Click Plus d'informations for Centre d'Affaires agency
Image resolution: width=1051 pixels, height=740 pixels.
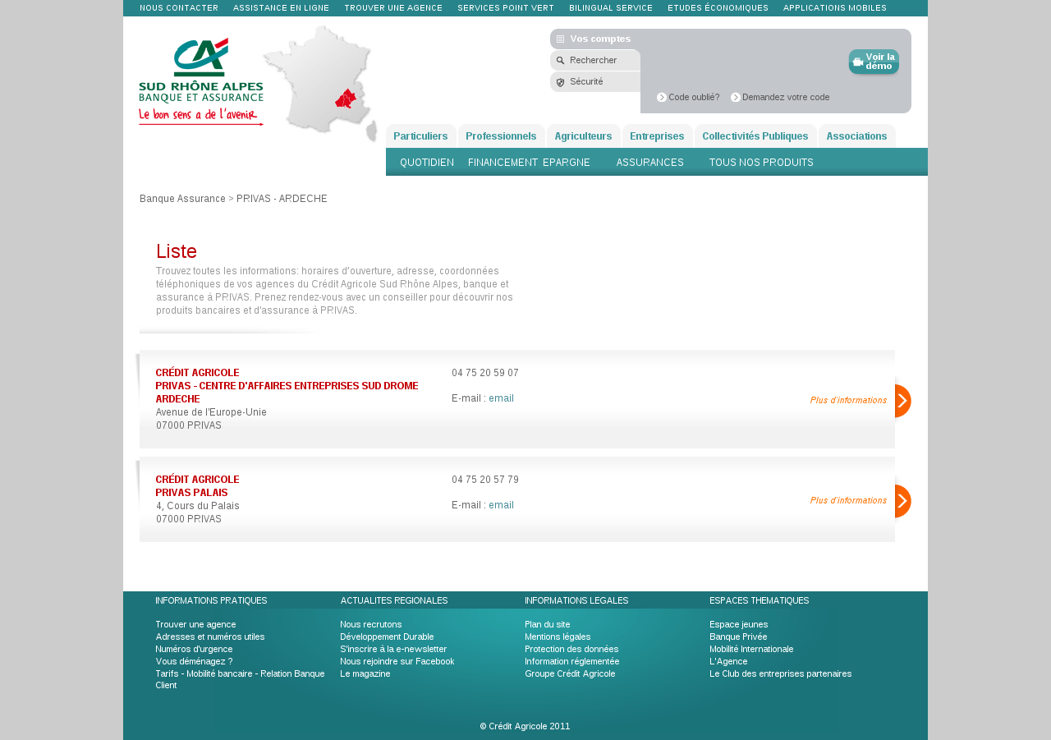pos(848,400)
